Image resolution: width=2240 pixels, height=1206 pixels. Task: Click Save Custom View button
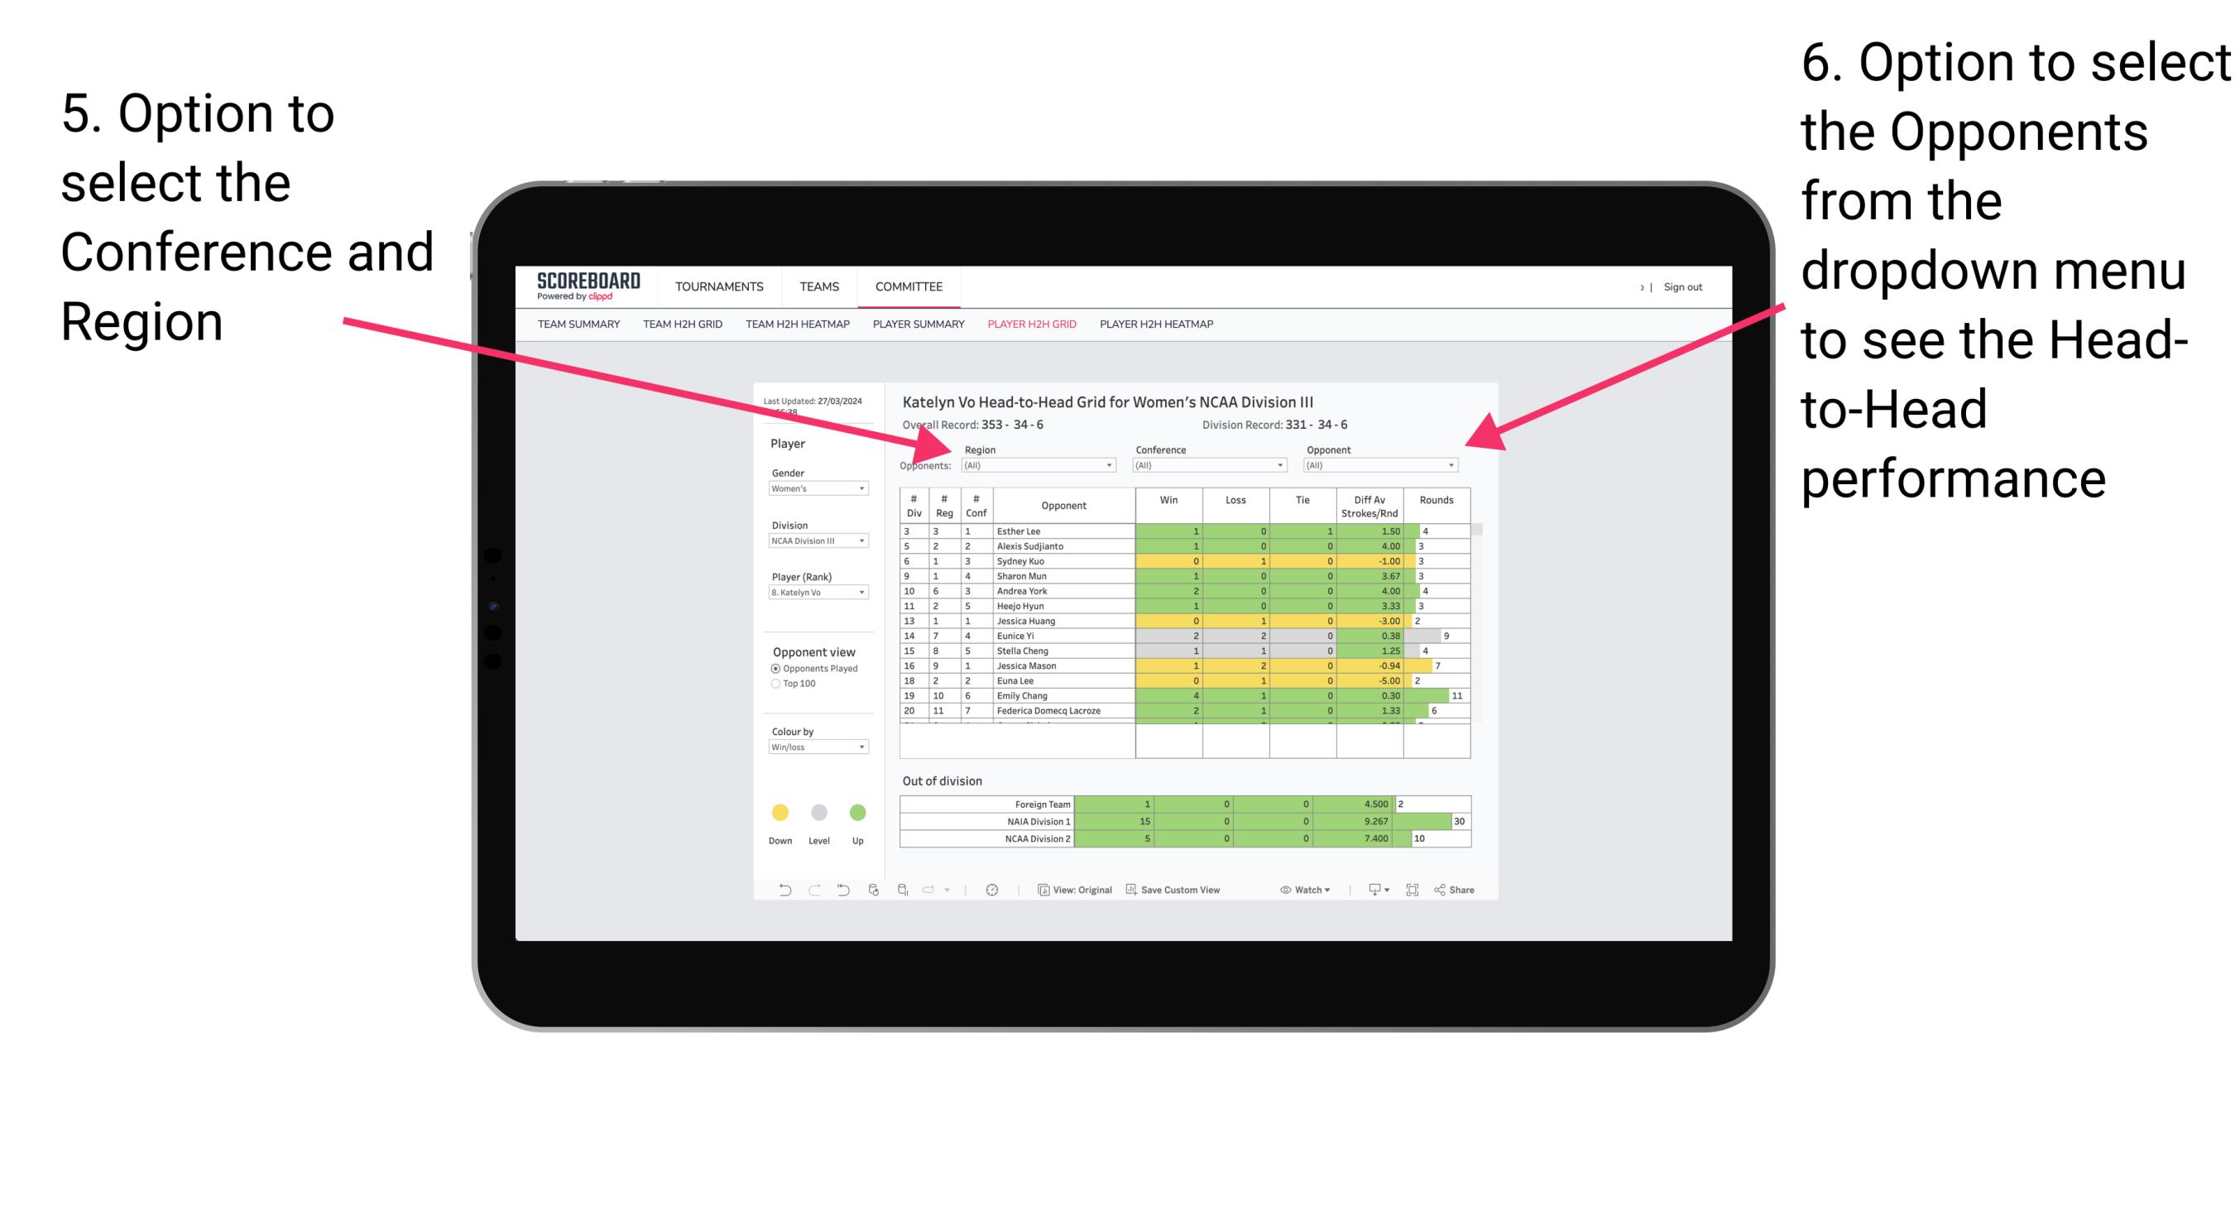point(1201,891)
